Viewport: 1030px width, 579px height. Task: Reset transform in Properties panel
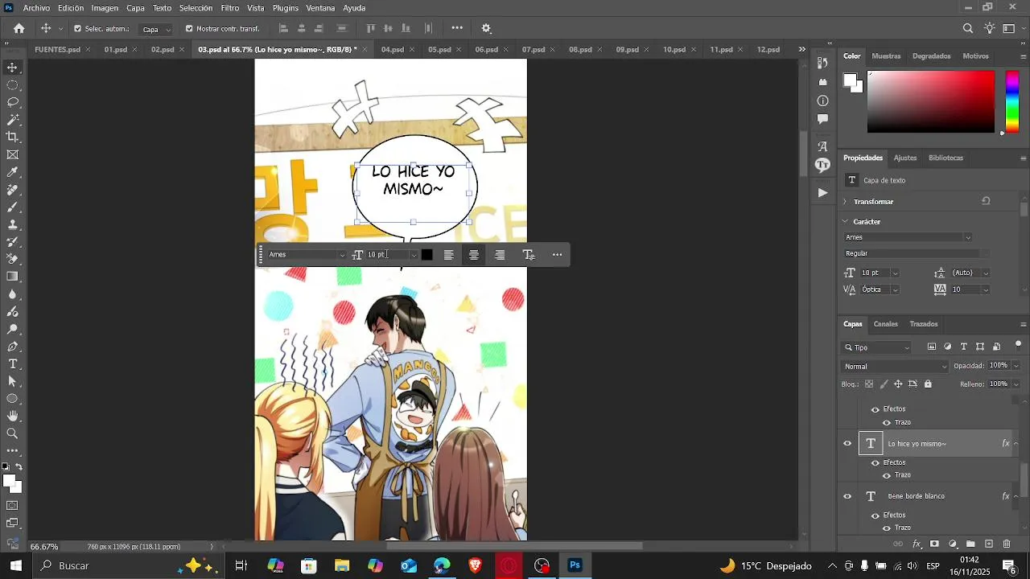[x=986, y=201]
